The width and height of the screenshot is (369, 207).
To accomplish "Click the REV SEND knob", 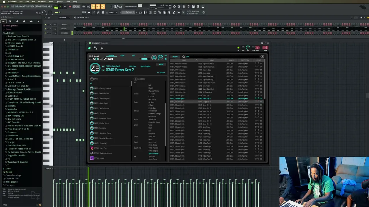I will [x=154, y=57].
